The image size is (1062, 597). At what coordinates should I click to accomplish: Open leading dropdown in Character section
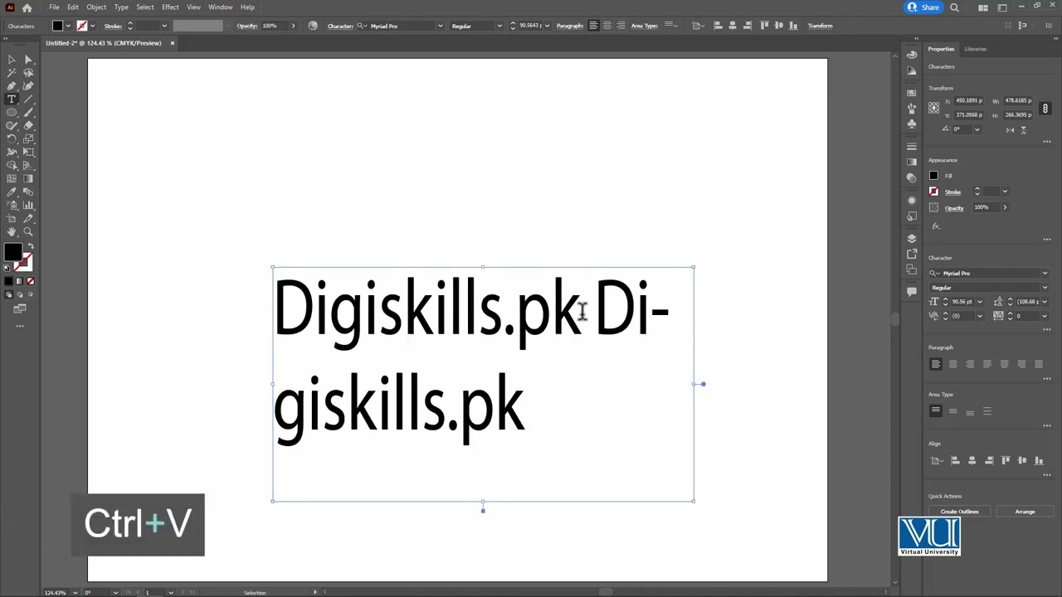1045,302
